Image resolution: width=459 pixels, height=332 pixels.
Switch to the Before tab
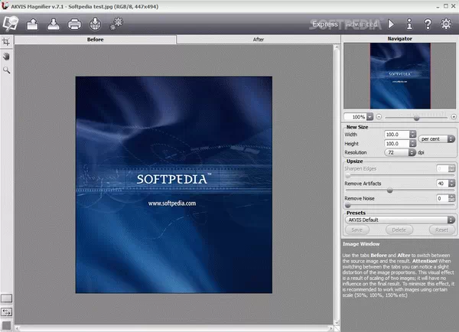click(x=96, y=38)
